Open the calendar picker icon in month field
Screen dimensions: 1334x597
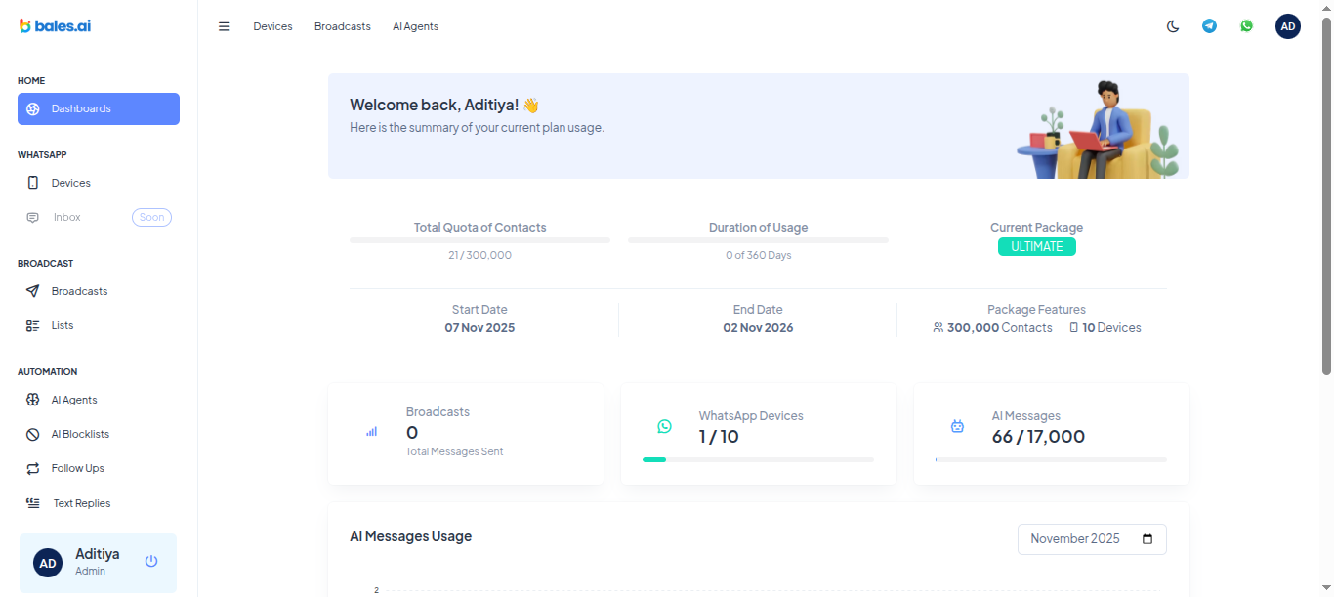tap(1147, 539)
